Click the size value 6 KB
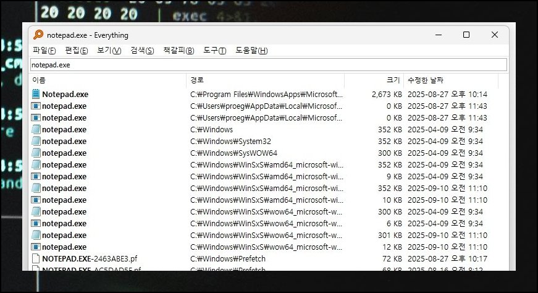This screenshot has height=293, width=538. point(394,223)
